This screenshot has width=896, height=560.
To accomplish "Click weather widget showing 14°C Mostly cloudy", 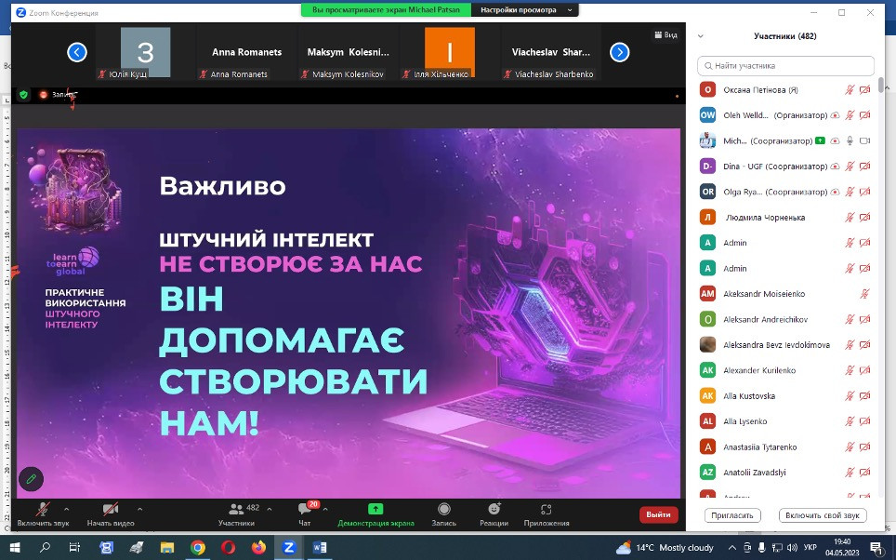I will pyautogui.click(x=665, y=547).
